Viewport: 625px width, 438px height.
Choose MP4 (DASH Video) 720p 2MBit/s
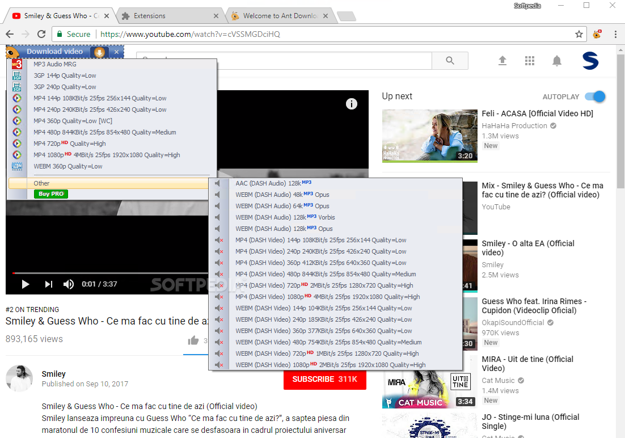(x=324, y=285)
